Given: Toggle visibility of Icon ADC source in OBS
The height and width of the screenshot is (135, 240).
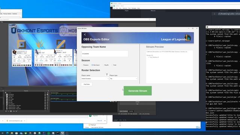Looking at the screenshot, I should click(x=45, y=102).
